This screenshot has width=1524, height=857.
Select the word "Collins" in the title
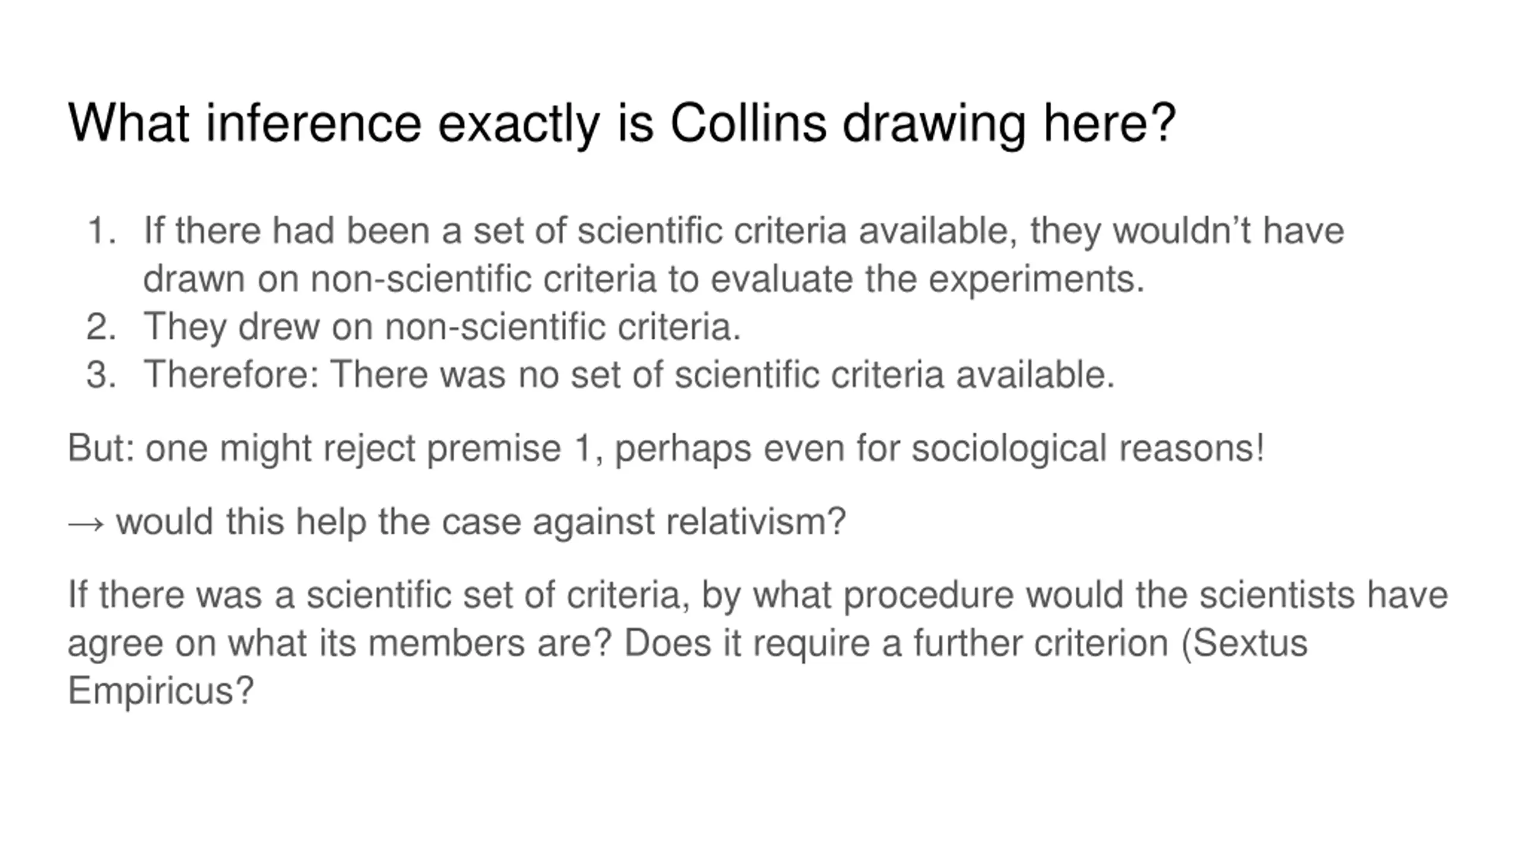pos(748,123)
